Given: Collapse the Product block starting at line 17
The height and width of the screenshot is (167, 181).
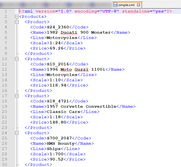Looking at the screenshot, I should 17,96.
